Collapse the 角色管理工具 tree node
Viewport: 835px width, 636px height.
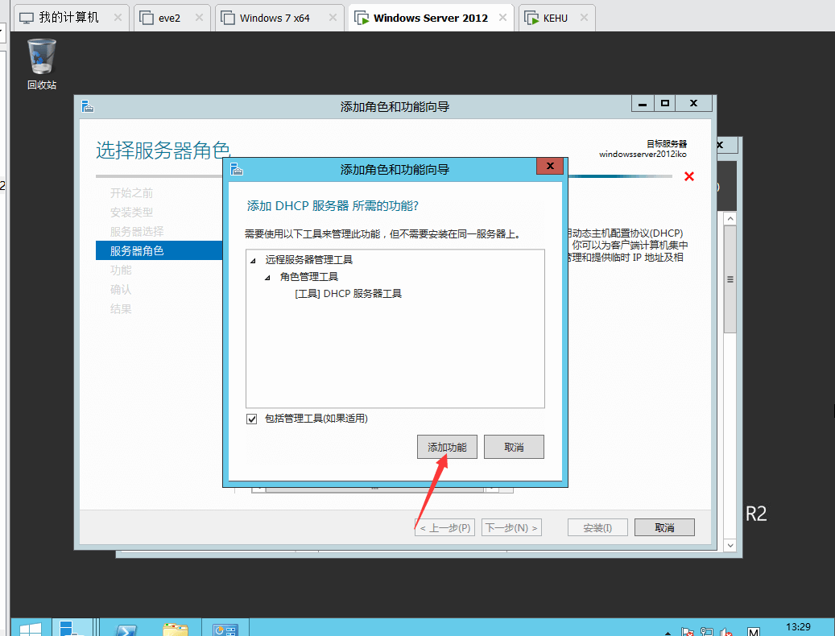268,278
